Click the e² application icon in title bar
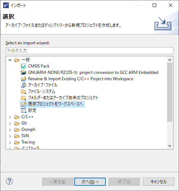The height and width of the screenshot is (191, 179). pos(6,6)
